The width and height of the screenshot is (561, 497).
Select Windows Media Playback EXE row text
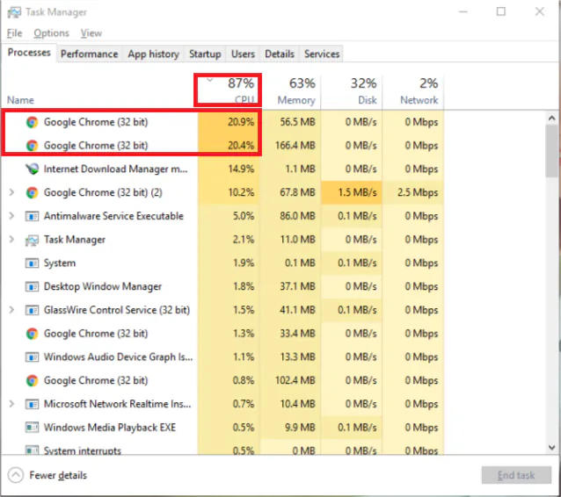[110, 428]
